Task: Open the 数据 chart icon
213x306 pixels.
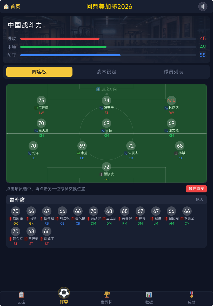Action: click(x=149, y=295)
